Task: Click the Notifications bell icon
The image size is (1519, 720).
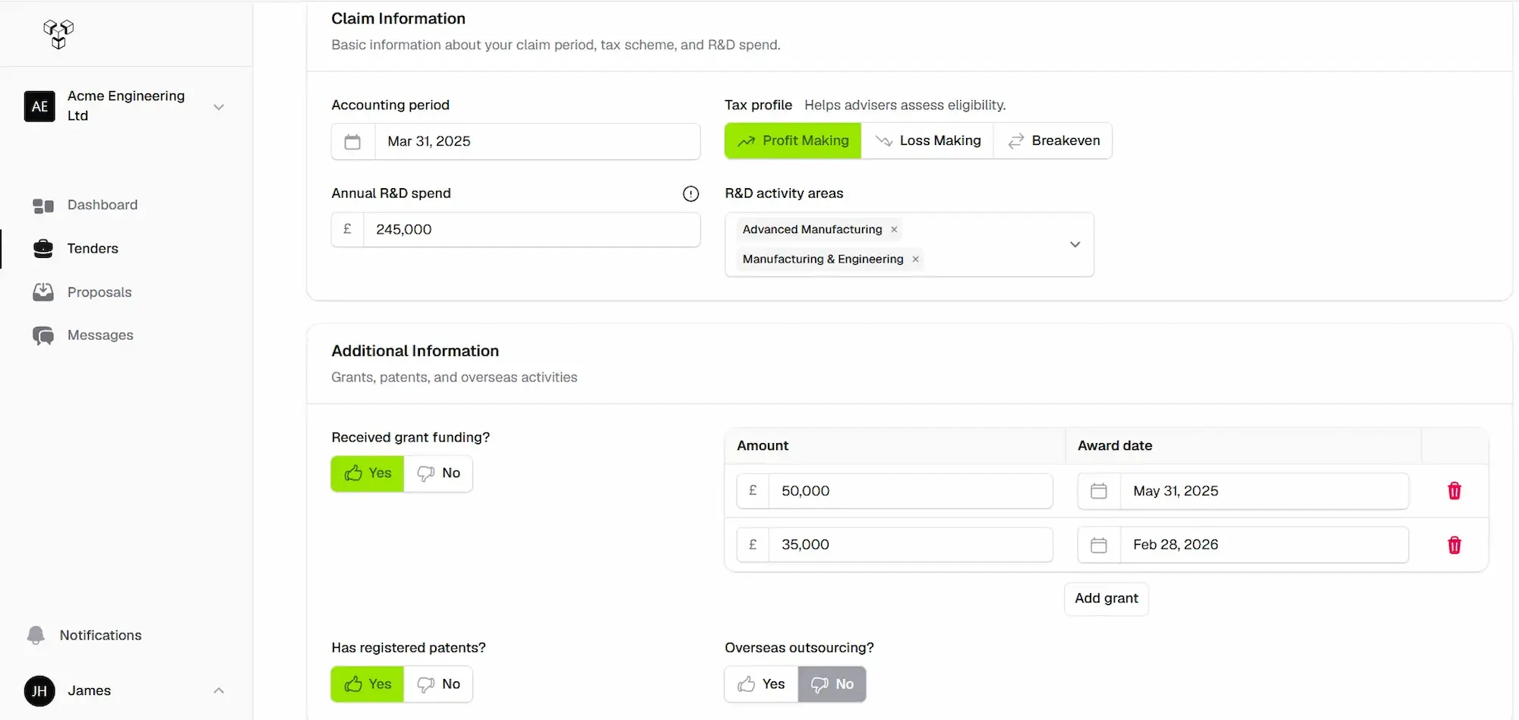Action: coord(36,635)
